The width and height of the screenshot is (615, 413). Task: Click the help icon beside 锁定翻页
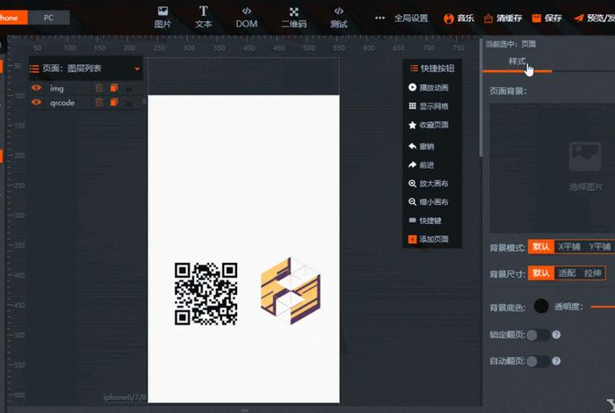point(556,335)
